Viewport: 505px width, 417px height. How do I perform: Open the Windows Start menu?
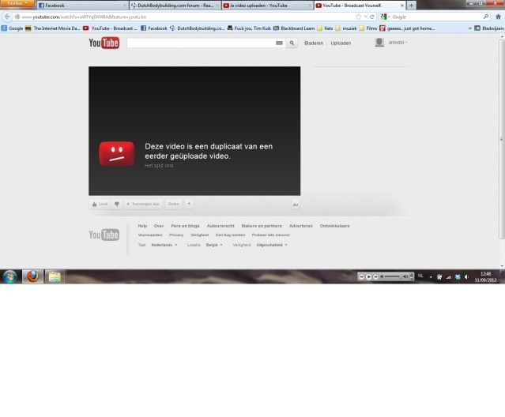point(9,276)
